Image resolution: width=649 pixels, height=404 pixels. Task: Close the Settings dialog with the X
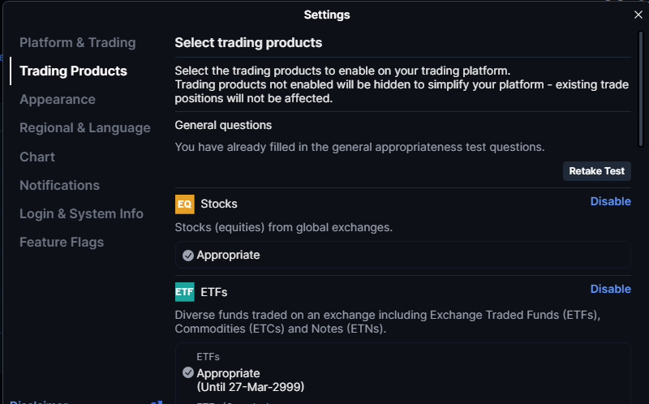[638, 15]
